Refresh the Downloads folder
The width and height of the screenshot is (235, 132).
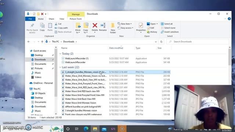[x=161, y=41]
